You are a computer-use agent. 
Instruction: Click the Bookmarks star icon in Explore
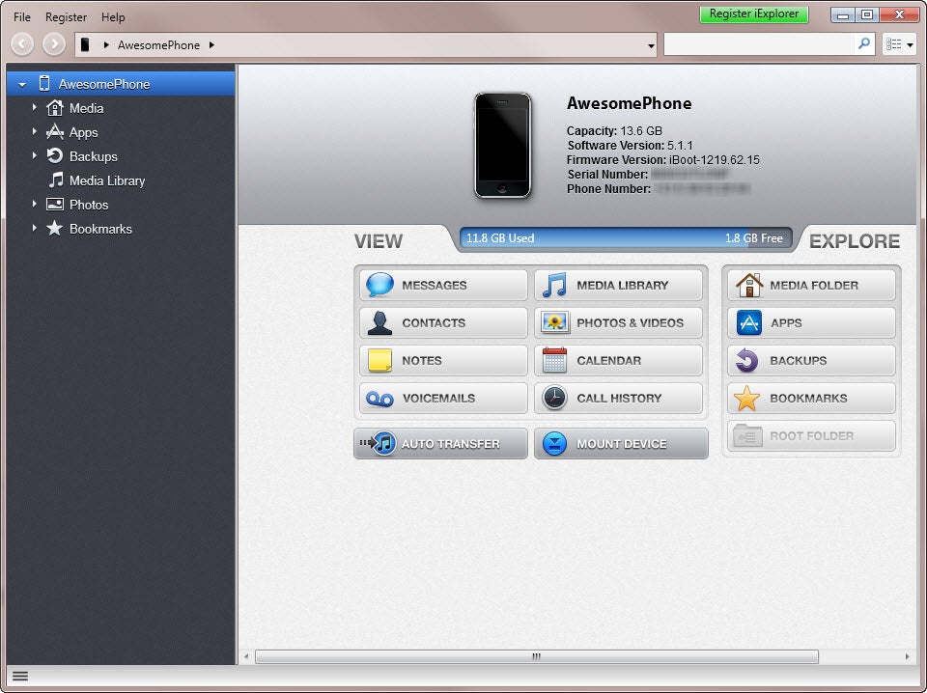[x=748, y=398]
